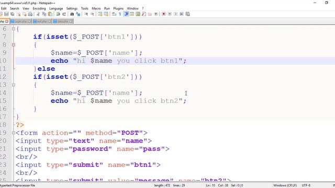Click the closing ?> tag on line 18
Screen dimensions: 335x188
click(20, 125)
